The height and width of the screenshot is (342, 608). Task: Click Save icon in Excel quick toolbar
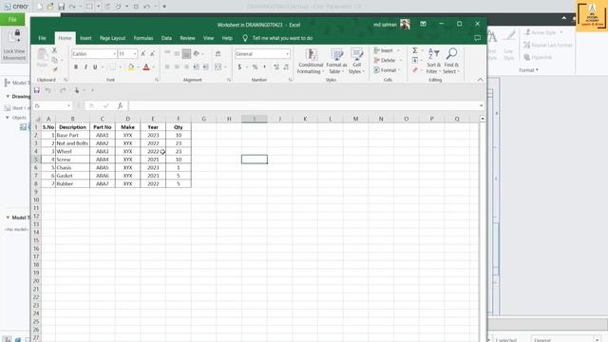[37, 90]
